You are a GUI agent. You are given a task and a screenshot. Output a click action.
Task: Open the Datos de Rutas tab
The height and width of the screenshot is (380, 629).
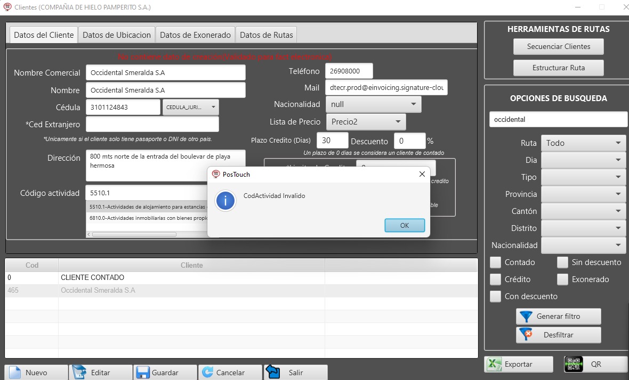[266, 35]
